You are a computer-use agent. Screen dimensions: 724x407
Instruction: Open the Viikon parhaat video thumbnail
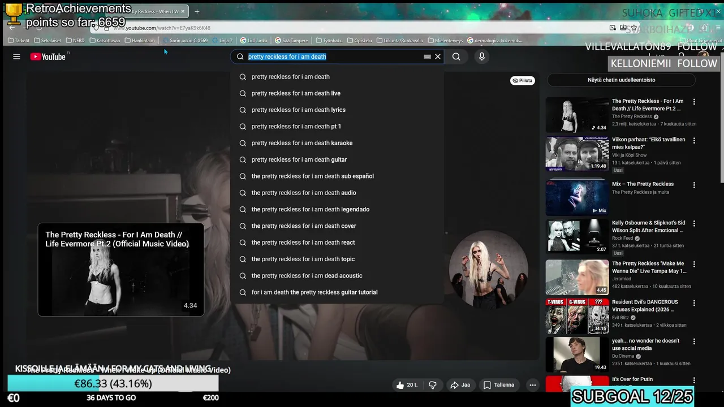pyautogui.click(x=577, y=154)
